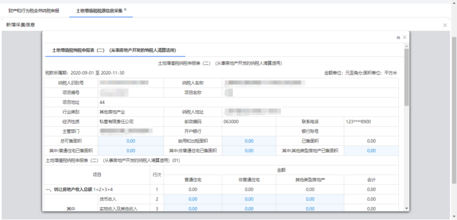Click the 自用和出租面积 value field
Image resolution: width=457 pixels, height=220 pixels.
click(x=249, y=141)
